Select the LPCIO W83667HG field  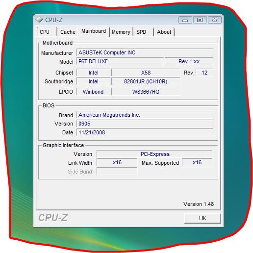pyautogui.click(x=146, y=92)
